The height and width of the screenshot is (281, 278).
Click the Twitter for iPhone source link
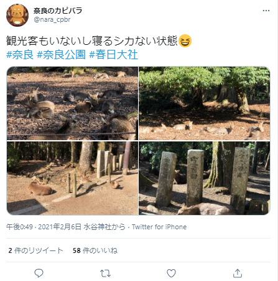159,227
